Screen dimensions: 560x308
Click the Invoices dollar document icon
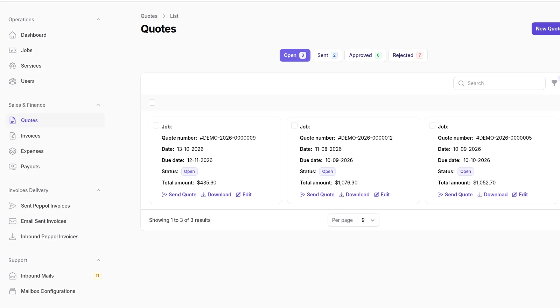(13, 136)
